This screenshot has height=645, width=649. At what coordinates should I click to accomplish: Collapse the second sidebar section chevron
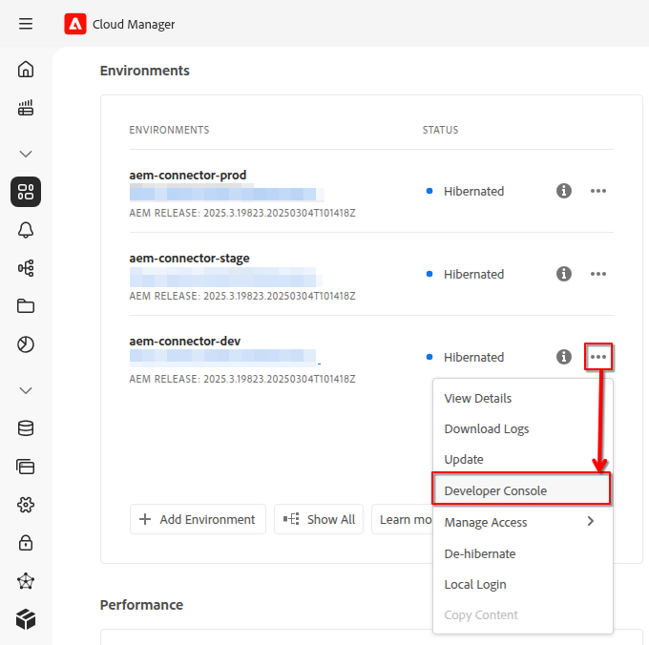coord(26,390)
